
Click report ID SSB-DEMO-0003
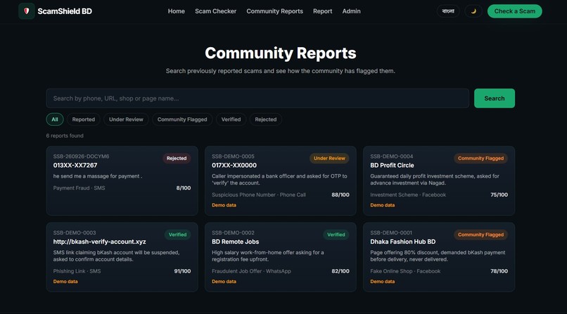75,233
